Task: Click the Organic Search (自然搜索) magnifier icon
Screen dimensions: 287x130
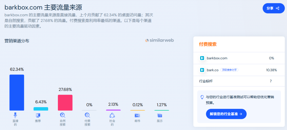Action: click(x=63, y=115)
